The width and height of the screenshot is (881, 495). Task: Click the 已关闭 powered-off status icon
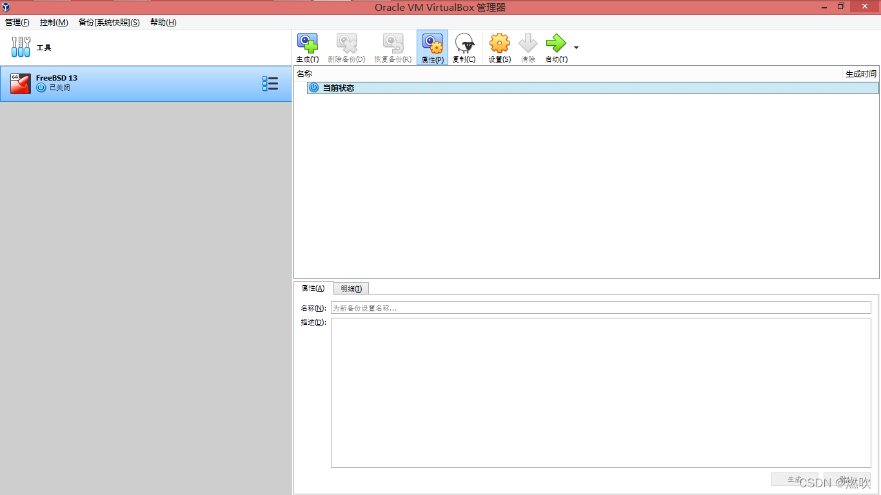pos(41,88)
